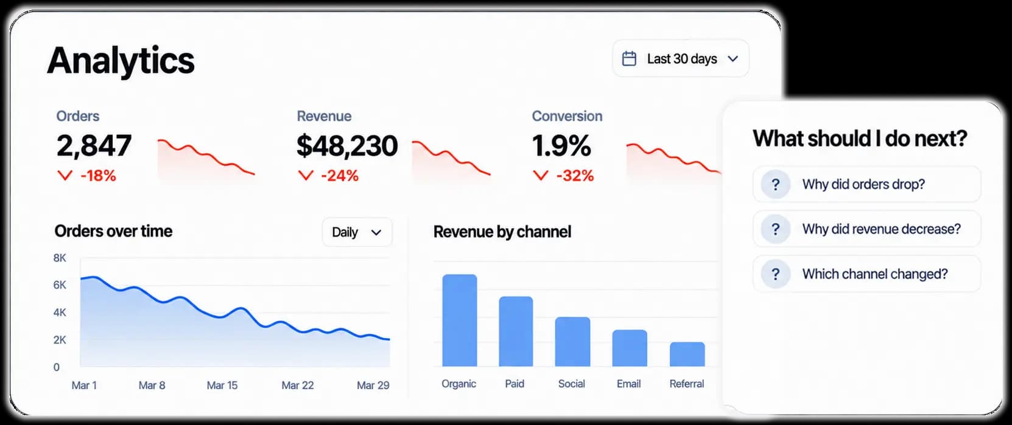Viewport: 1012px width, 425px height.
Task: Click the Email bar in Revenue by channel
Action: click(630, 348)
